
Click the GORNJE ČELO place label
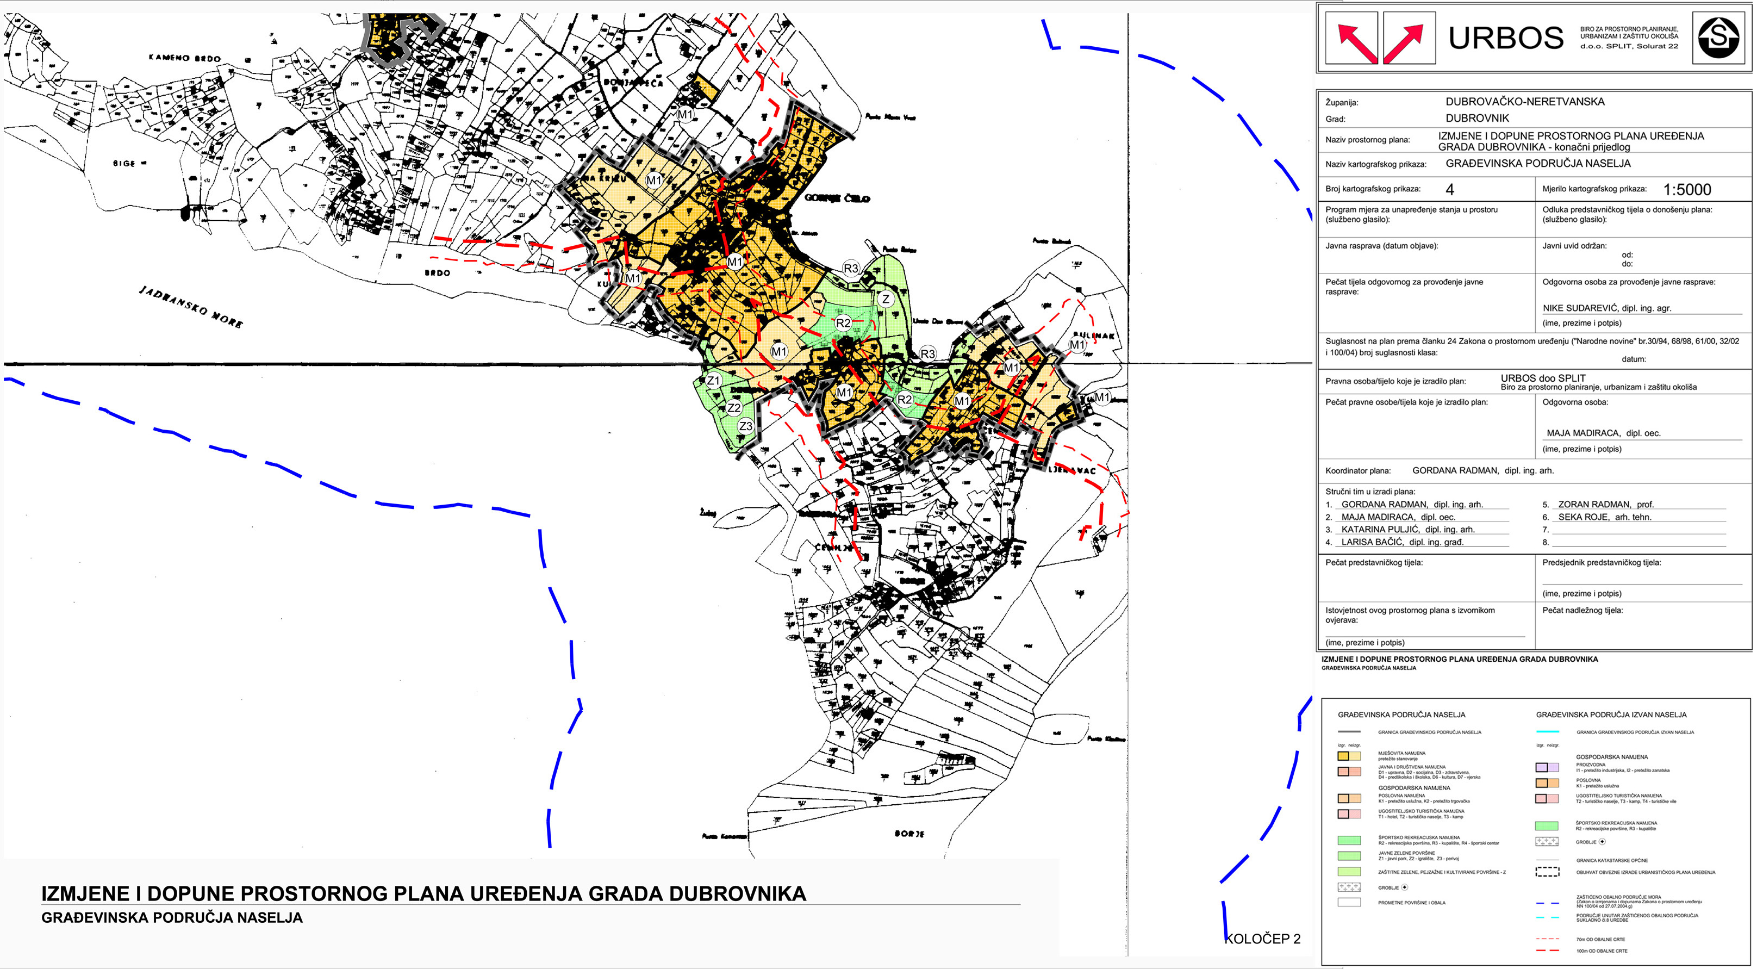(x=837, y=198)
